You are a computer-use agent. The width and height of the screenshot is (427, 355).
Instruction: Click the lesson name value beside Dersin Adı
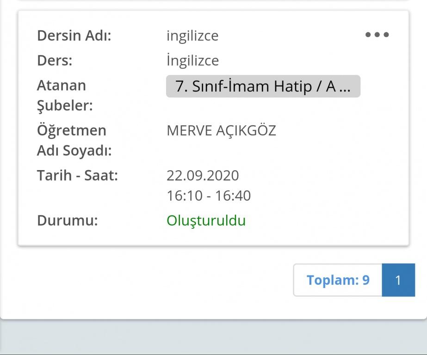[192, 36]
